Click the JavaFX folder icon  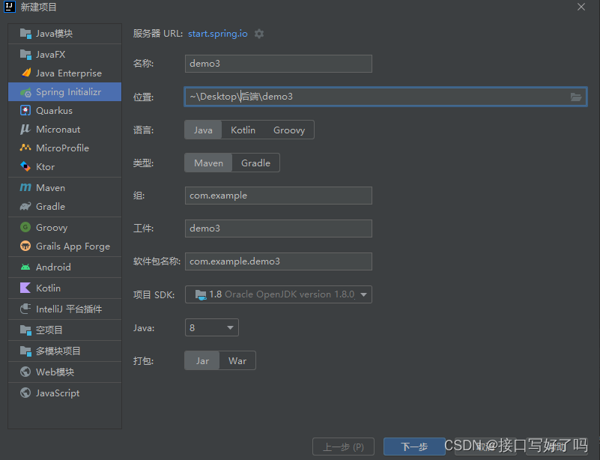point(25,55)
